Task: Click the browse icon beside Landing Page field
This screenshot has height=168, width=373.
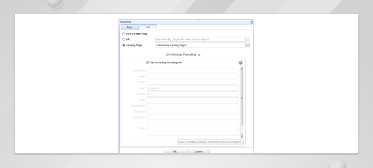Action: (247, 45)
